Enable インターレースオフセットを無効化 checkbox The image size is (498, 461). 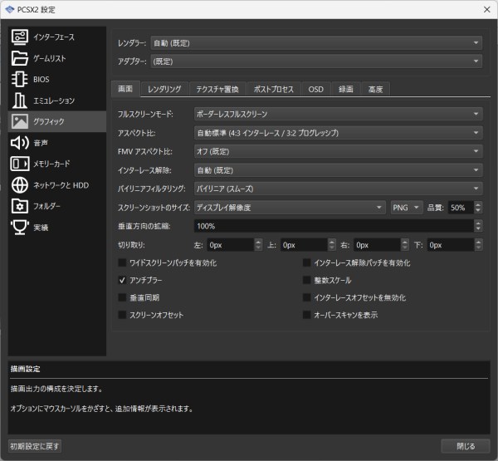point(306,297)
